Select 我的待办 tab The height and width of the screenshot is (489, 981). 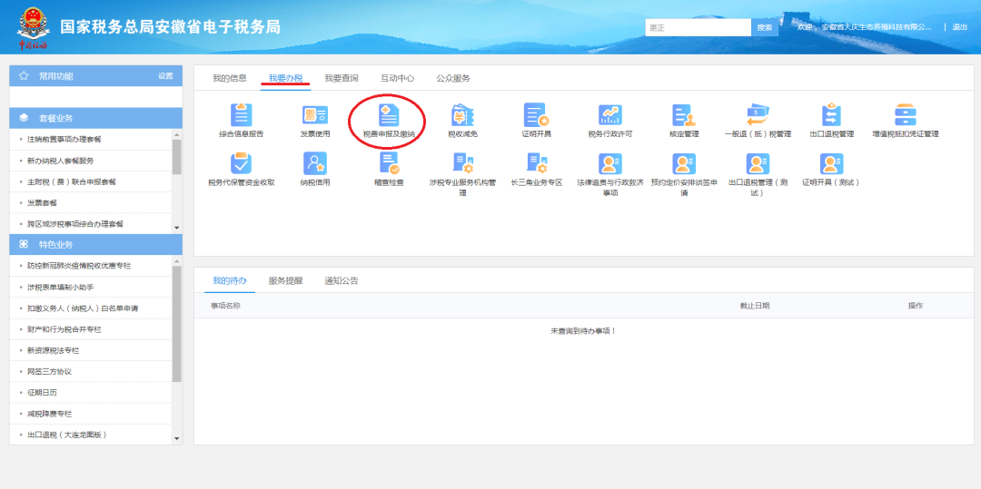tap(230, 280)
